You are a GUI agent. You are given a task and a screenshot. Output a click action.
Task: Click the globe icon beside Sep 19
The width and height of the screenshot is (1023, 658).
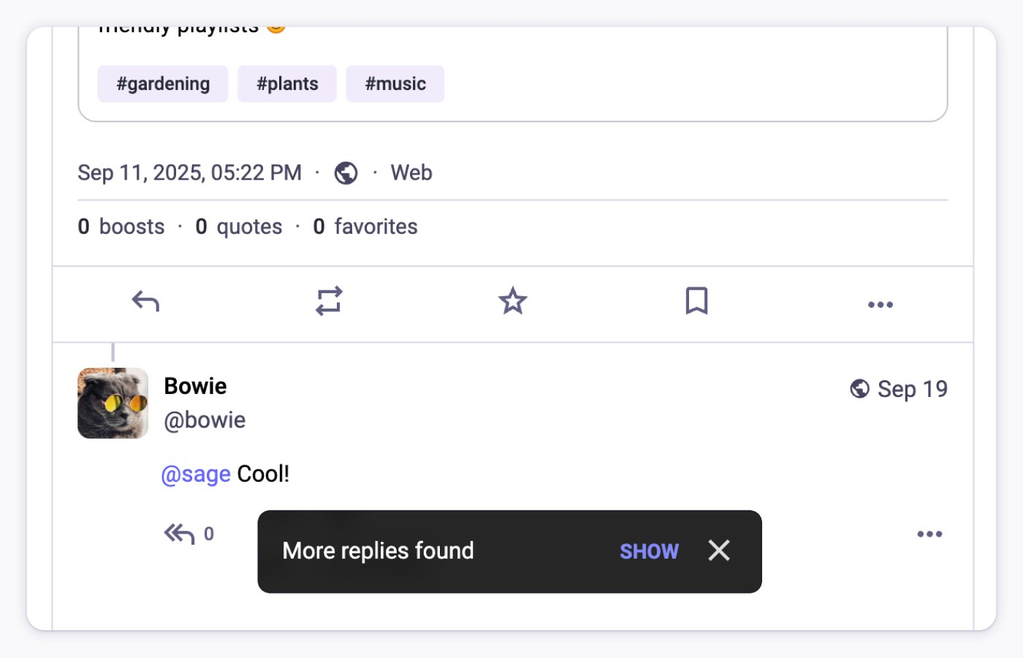pos(859,388)
